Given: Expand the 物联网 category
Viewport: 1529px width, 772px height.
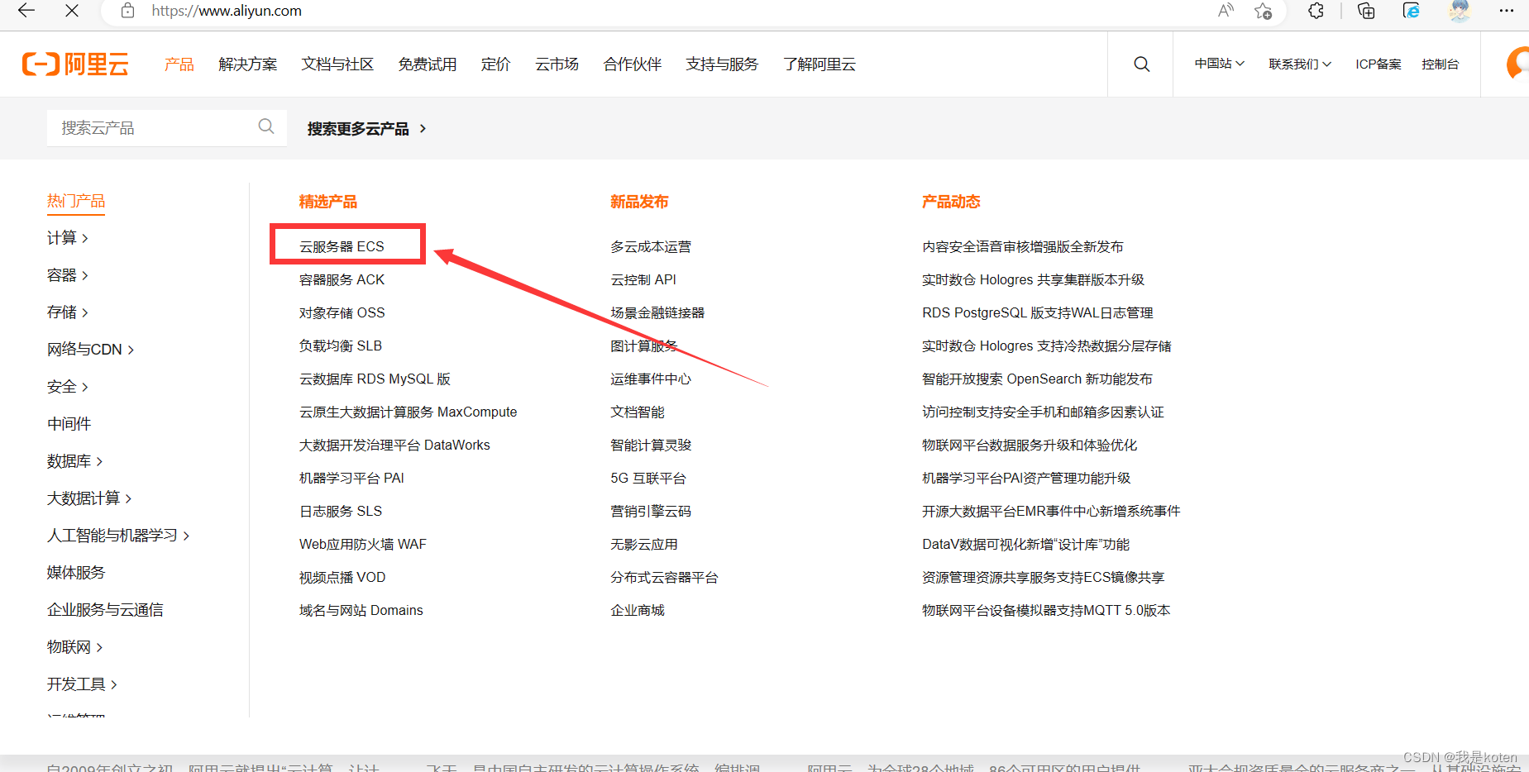Looking at the screenshot, I should (x=75, y=647).
